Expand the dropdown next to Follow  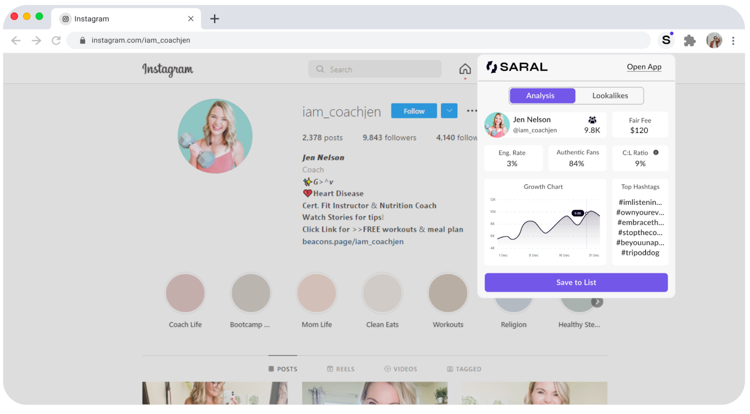pyautogui.click(x=449, y=111)
